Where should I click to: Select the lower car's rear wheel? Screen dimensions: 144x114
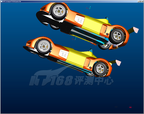[100, 69]
